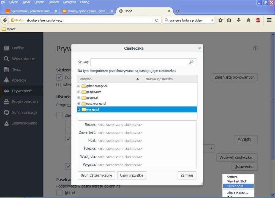Open the Historia menu
This screenshot has height=198, width=275.
pos(39,2)
